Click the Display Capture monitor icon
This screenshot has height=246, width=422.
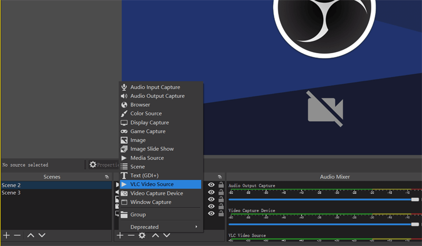[x=124, y=123]
